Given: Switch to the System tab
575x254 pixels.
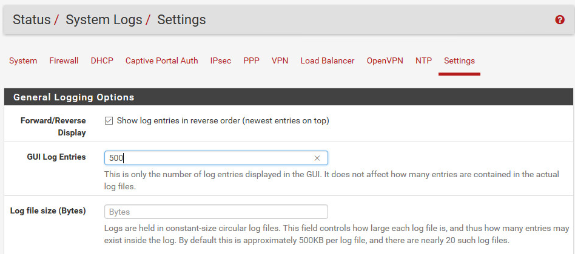Looking at the screenshot, I should click(x=23, y=60).
